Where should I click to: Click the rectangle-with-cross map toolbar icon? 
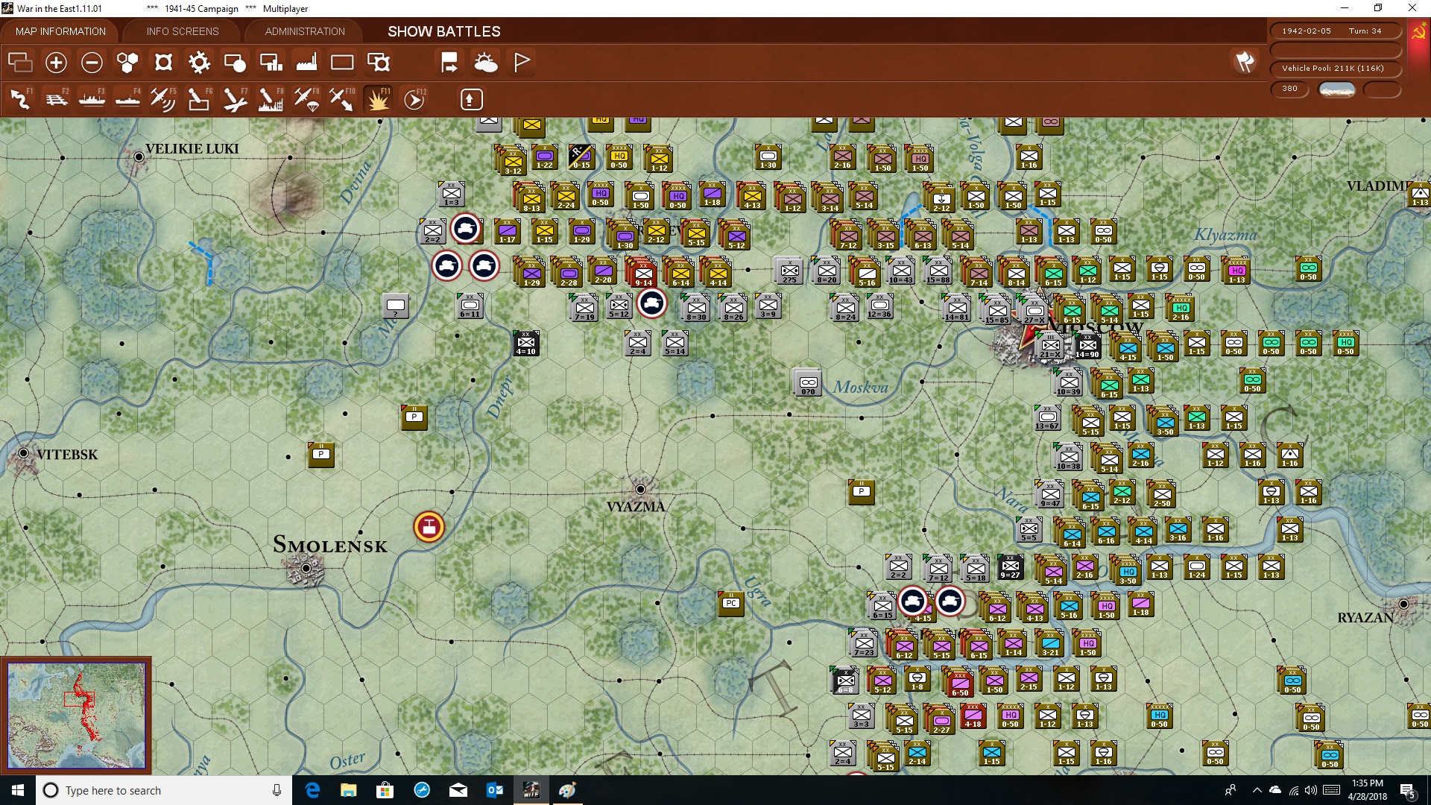tap(379, 63)
